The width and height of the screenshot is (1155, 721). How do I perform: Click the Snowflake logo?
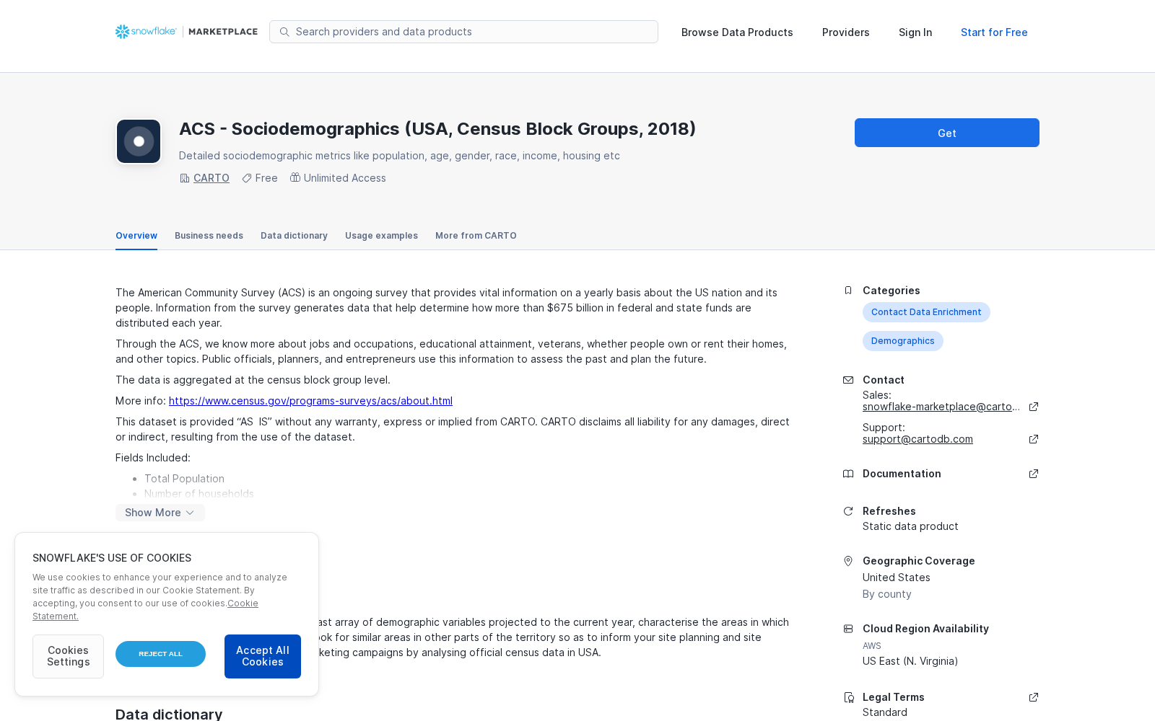[146, 32]
